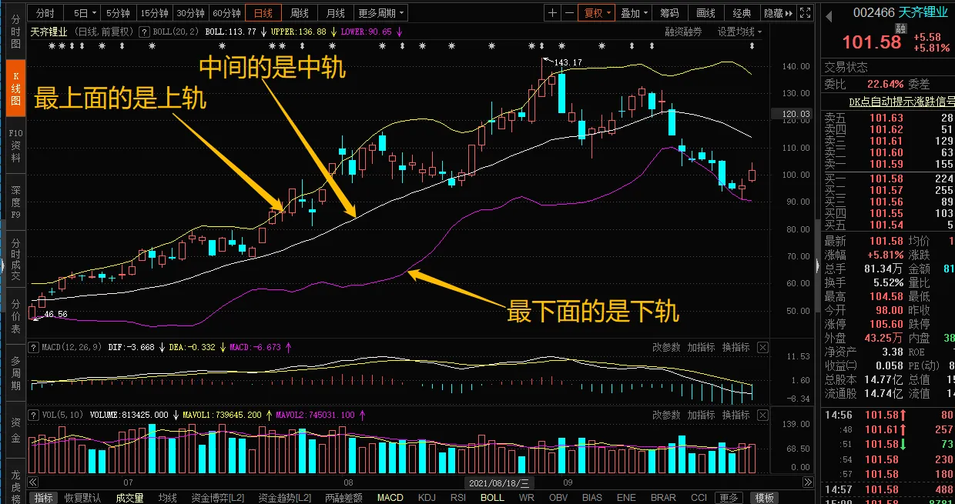The image size is (955, 504).
Task: Click 改参数 in the MACD panel
Action: pyautogui.click(x=666, y=348)
